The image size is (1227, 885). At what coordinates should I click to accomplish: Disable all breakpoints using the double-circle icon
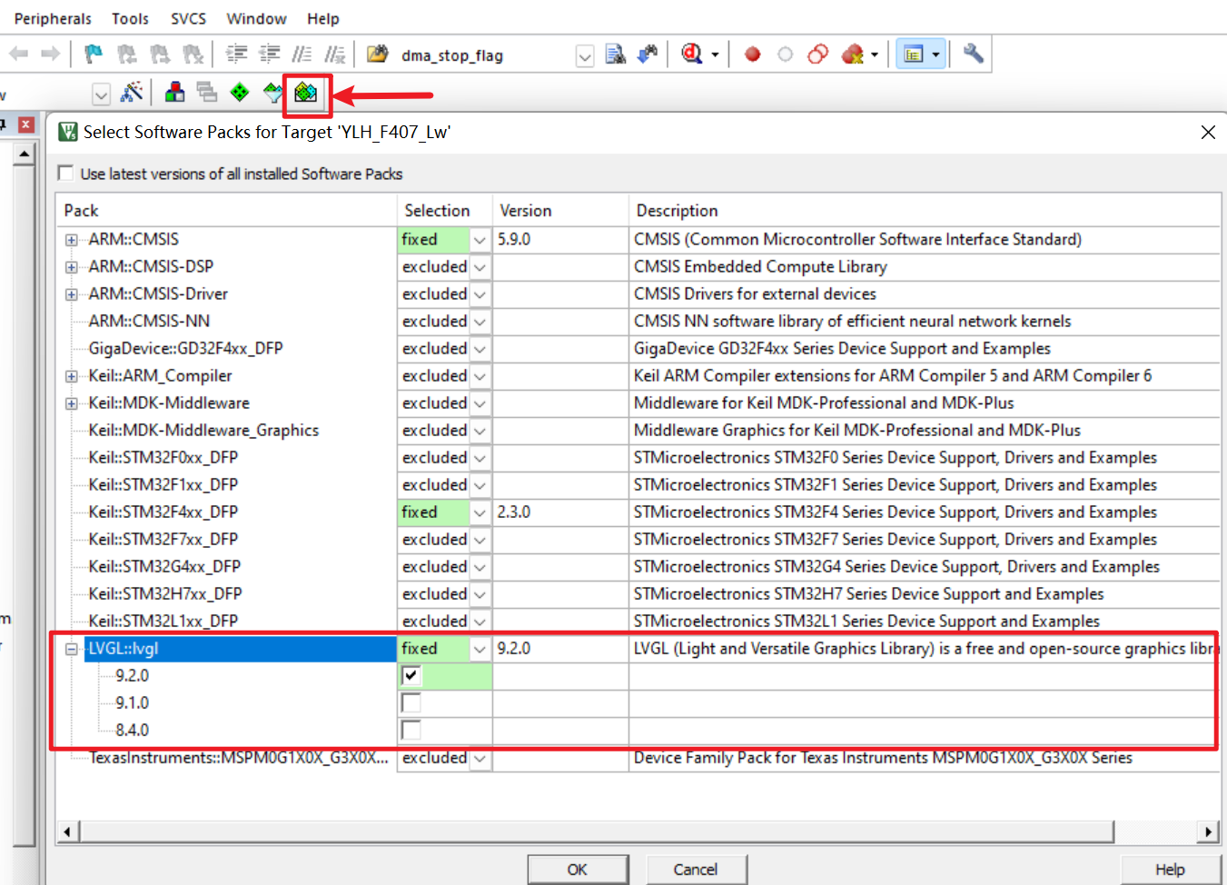coord(817,55)
